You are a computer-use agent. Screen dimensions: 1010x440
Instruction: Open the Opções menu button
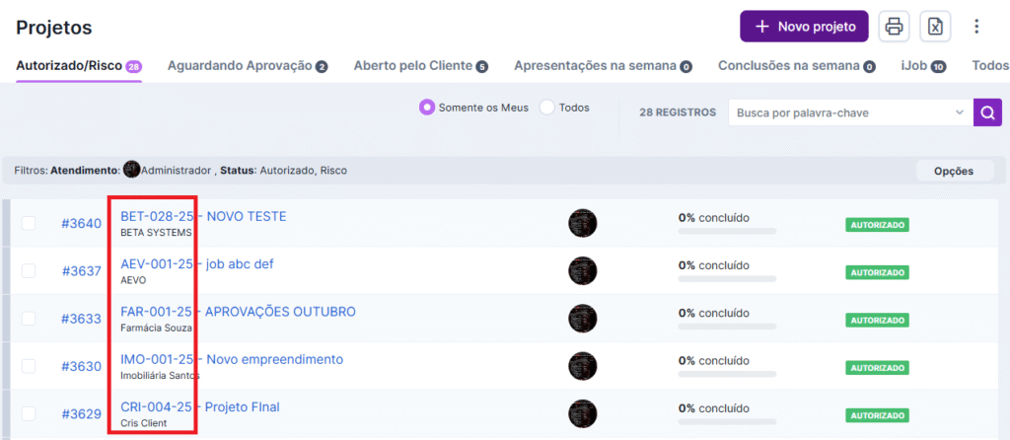[x=953, y=171]
